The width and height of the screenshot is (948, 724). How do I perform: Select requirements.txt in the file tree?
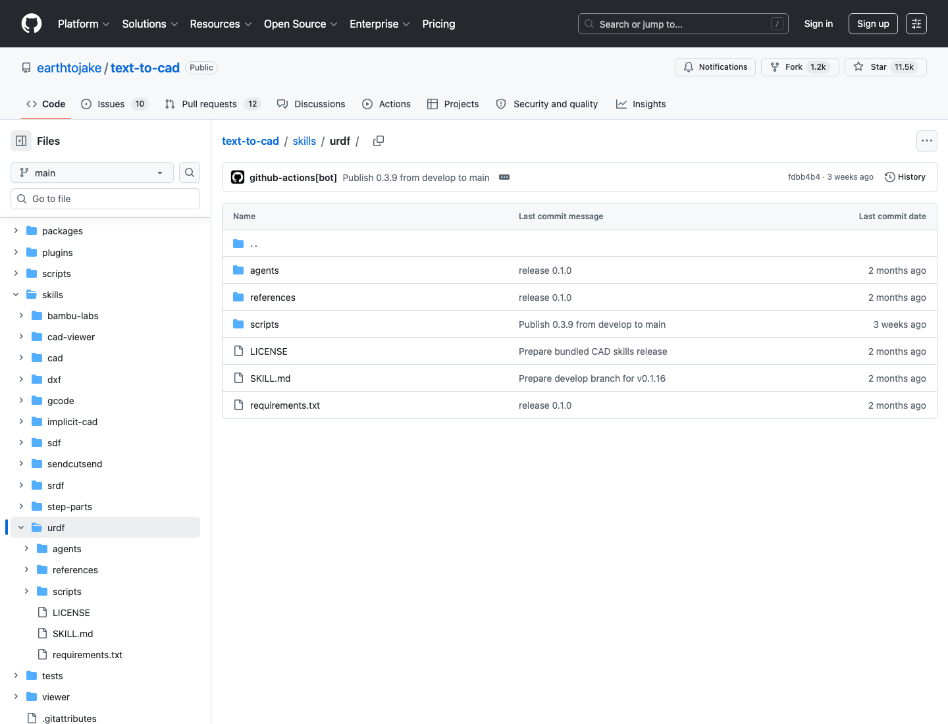88,655
